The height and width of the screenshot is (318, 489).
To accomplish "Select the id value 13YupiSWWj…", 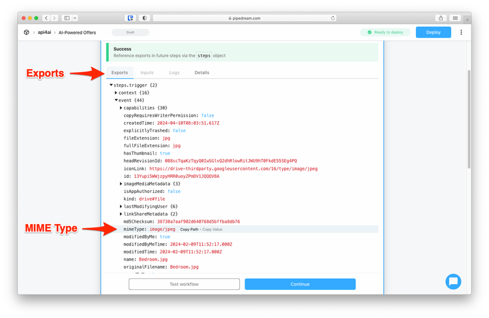I will (x=177, y=176).
